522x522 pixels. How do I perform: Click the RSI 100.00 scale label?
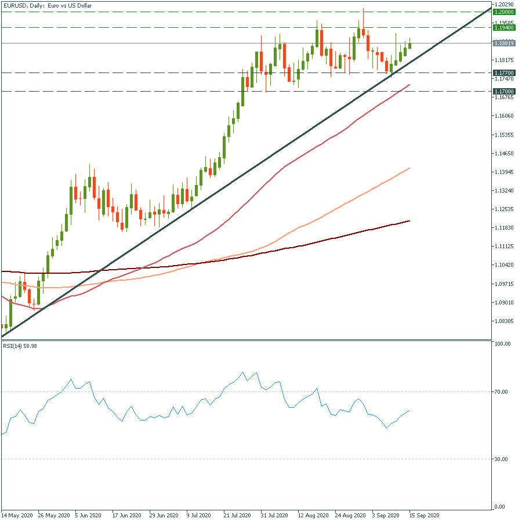[x=502, y=344]
